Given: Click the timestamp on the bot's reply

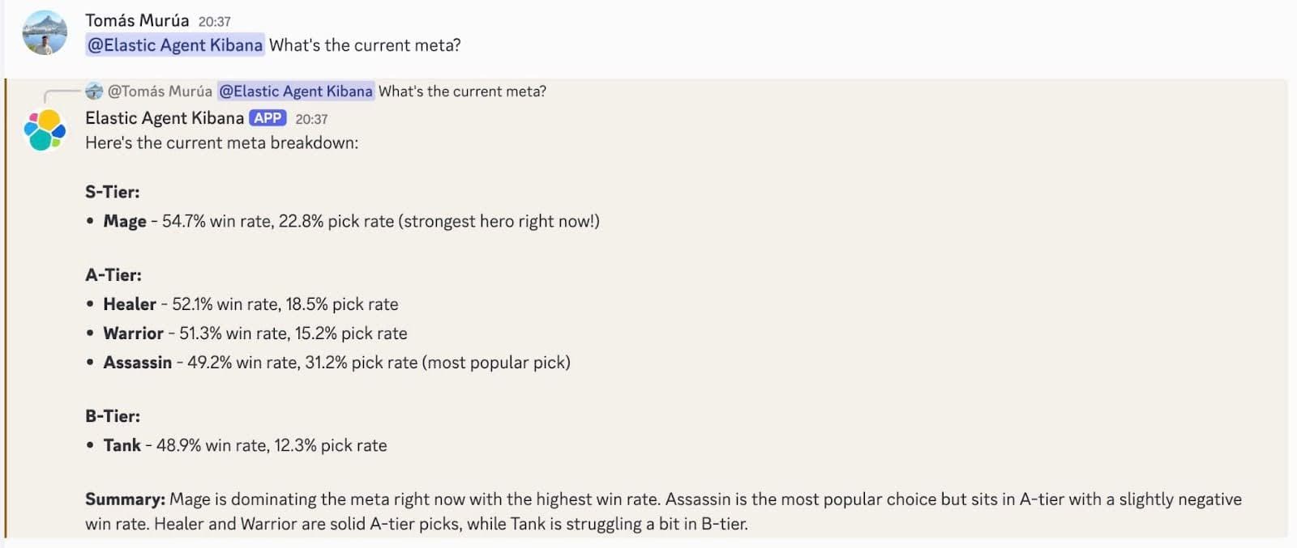Looking at the screenshot, I should click(311, 119).
